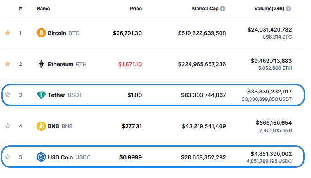Sort by rank number column header
The width and height of the screenshot is (311, 178).
click(20, 9)
